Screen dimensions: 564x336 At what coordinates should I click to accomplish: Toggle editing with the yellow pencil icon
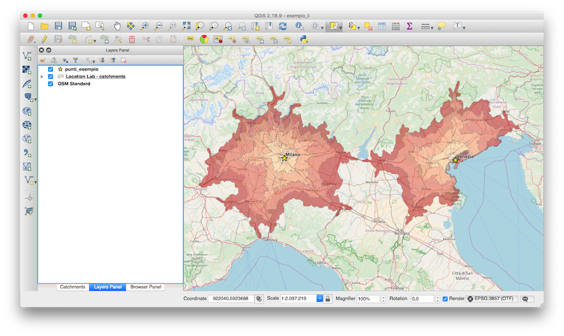pos(45,40)
